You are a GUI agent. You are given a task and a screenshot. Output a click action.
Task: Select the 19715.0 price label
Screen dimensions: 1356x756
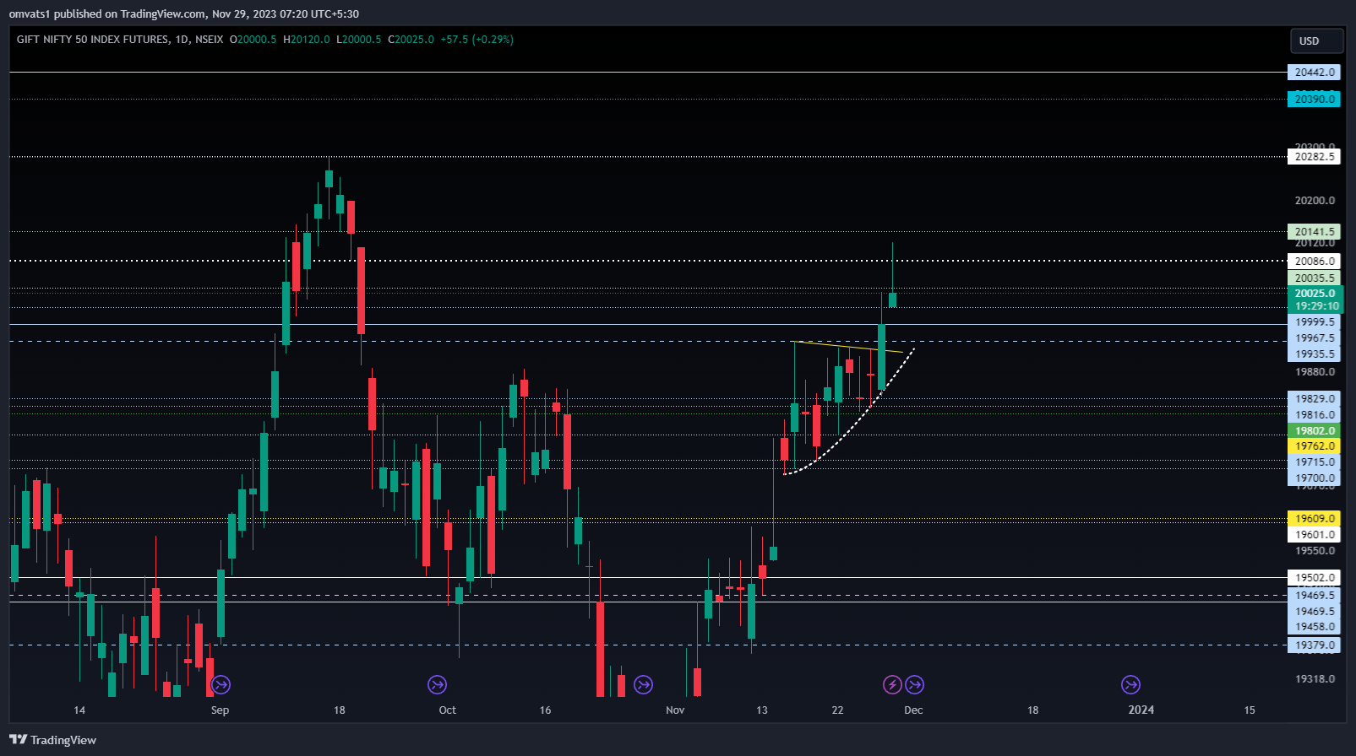(1314, 462)
